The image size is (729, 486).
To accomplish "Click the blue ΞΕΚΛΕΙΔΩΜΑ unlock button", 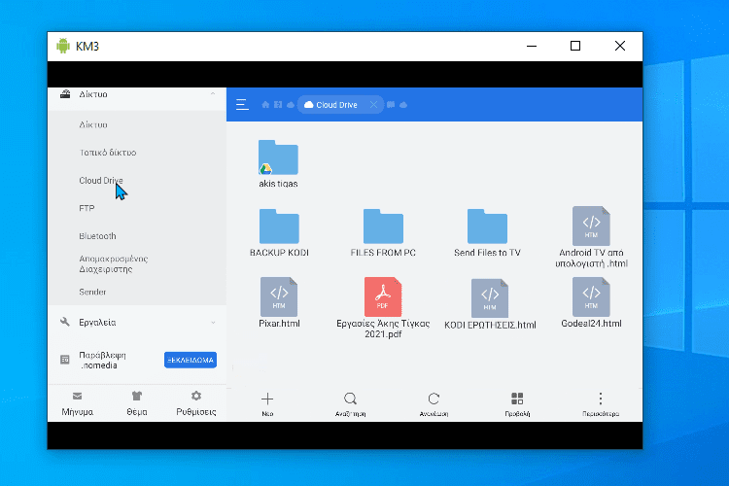I will click(x=191, y=360).
